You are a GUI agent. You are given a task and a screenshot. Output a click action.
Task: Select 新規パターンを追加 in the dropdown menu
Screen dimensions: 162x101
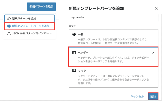coord(30,19)
